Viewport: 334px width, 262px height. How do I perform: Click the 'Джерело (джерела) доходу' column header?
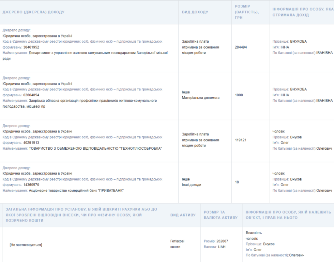(x=34, y=12)
